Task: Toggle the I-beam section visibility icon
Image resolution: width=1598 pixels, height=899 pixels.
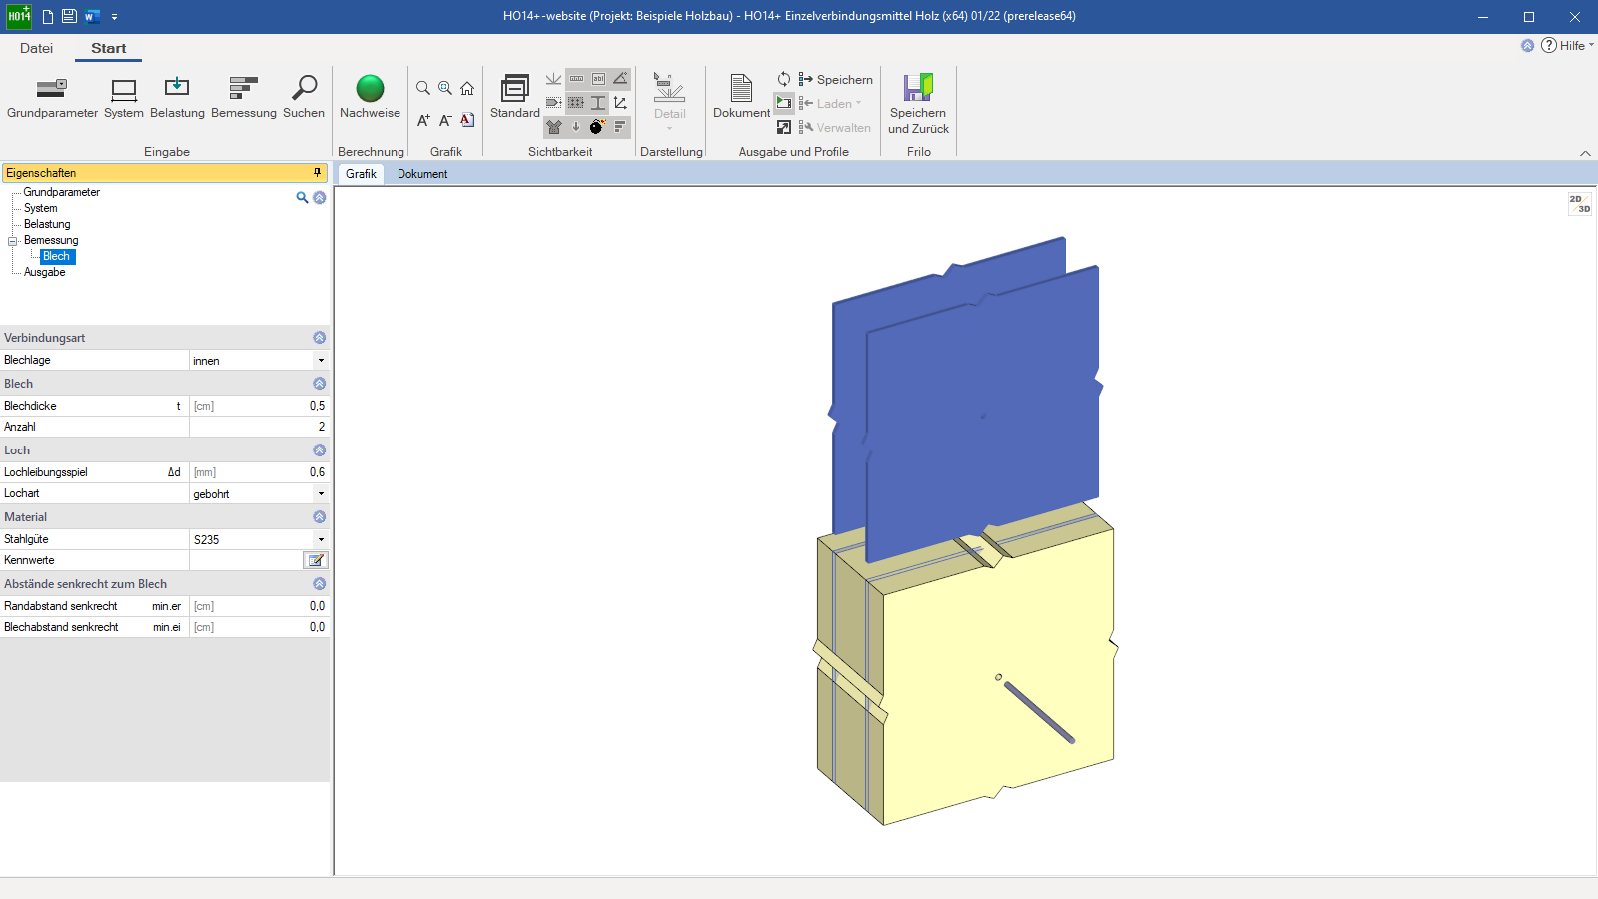Action: (x=598, y=103)
